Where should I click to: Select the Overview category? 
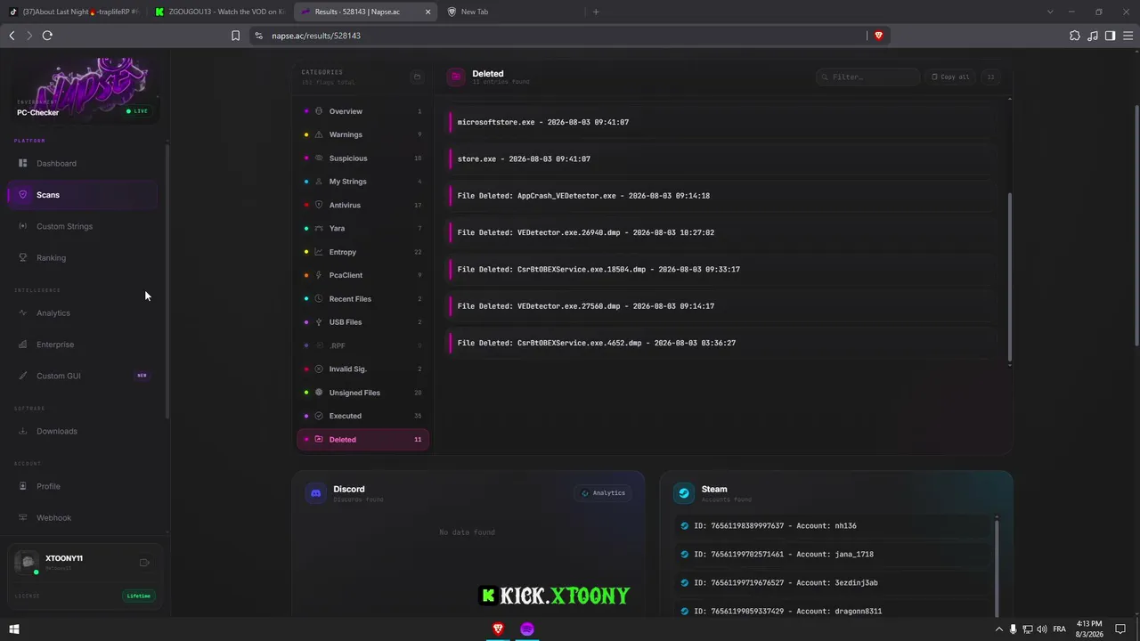point(362,111)
